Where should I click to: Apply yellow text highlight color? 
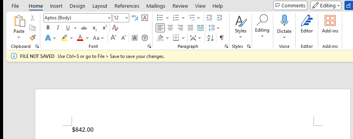pos(64,38)
